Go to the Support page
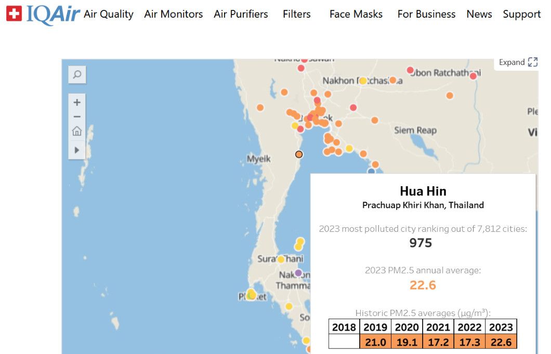 (x=521, y=14)
